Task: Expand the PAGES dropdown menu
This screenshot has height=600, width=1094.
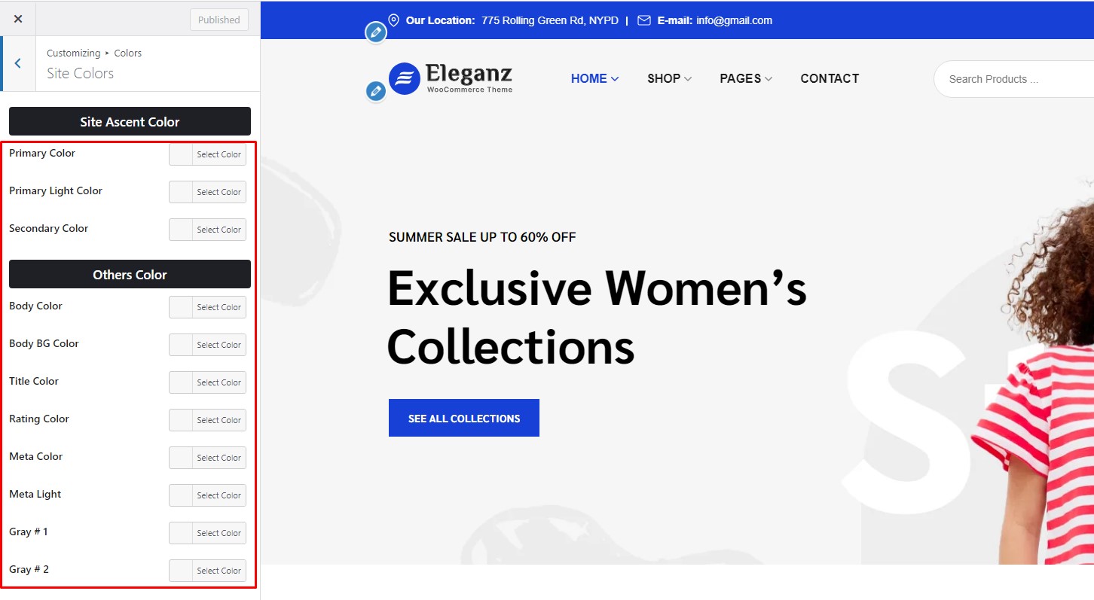Action: click(x=746, y=78)
